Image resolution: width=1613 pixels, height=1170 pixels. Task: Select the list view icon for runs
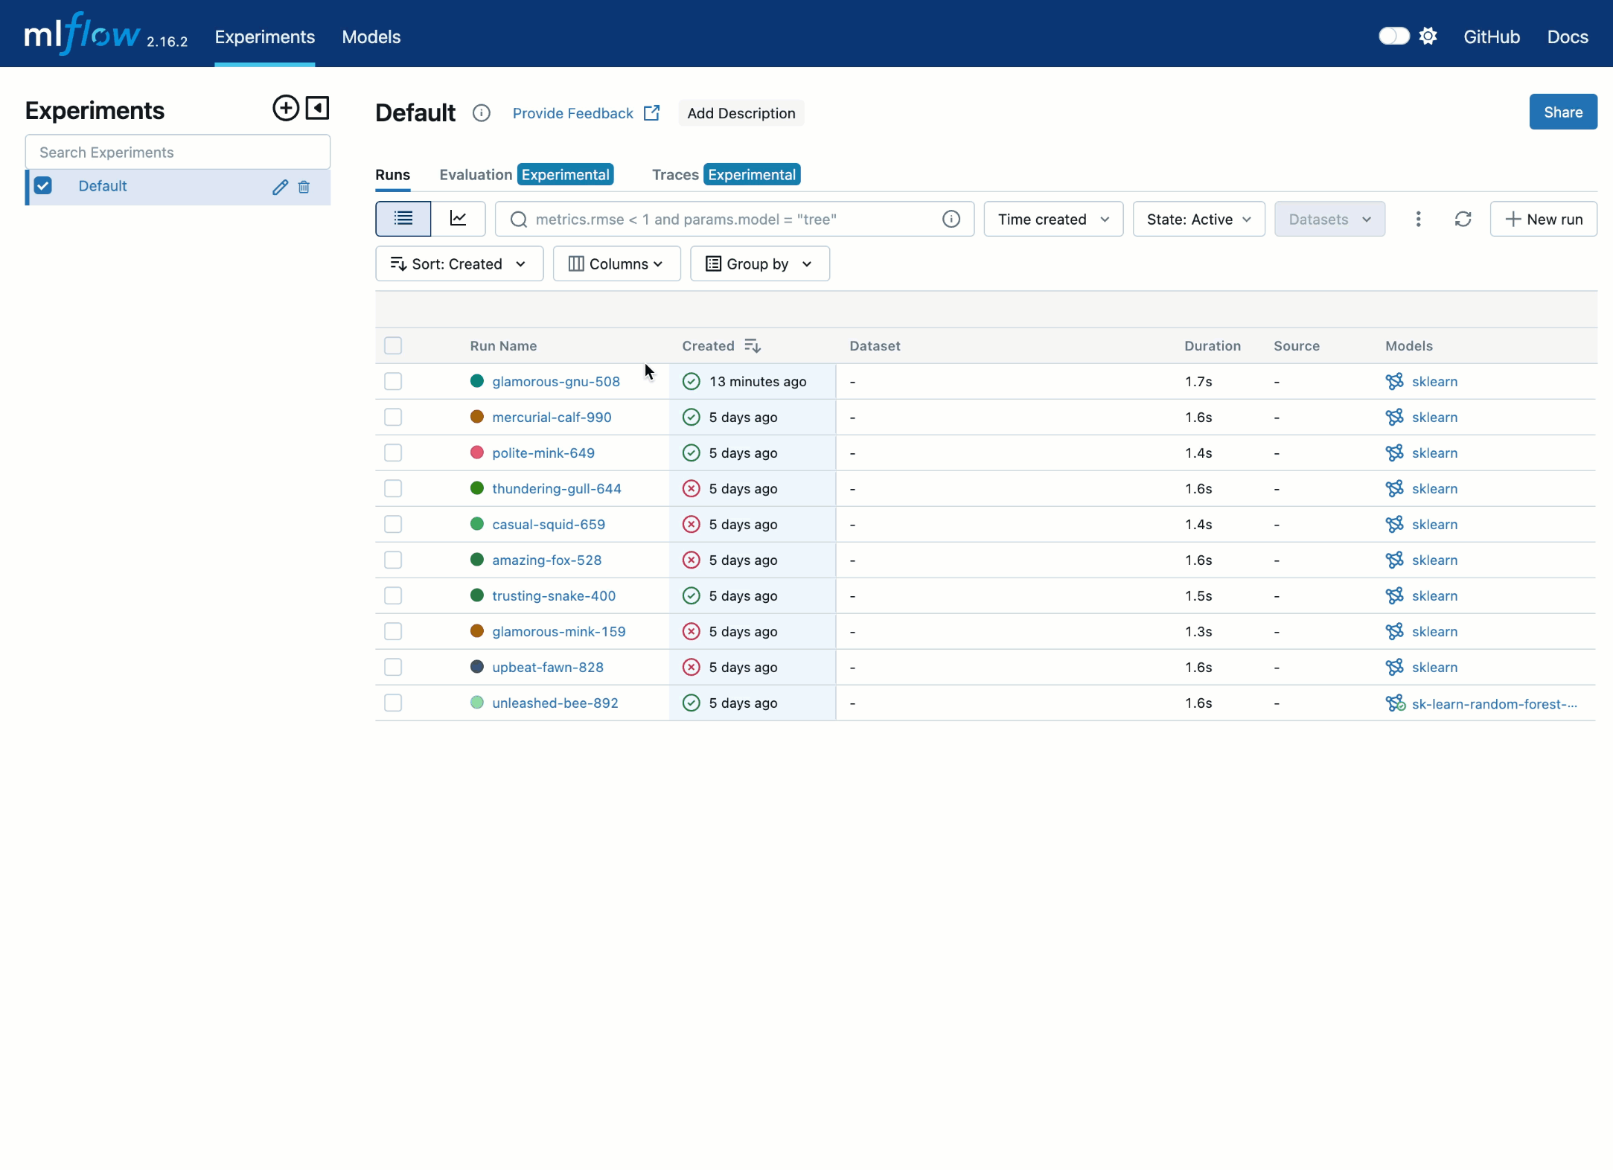point(403,218)
